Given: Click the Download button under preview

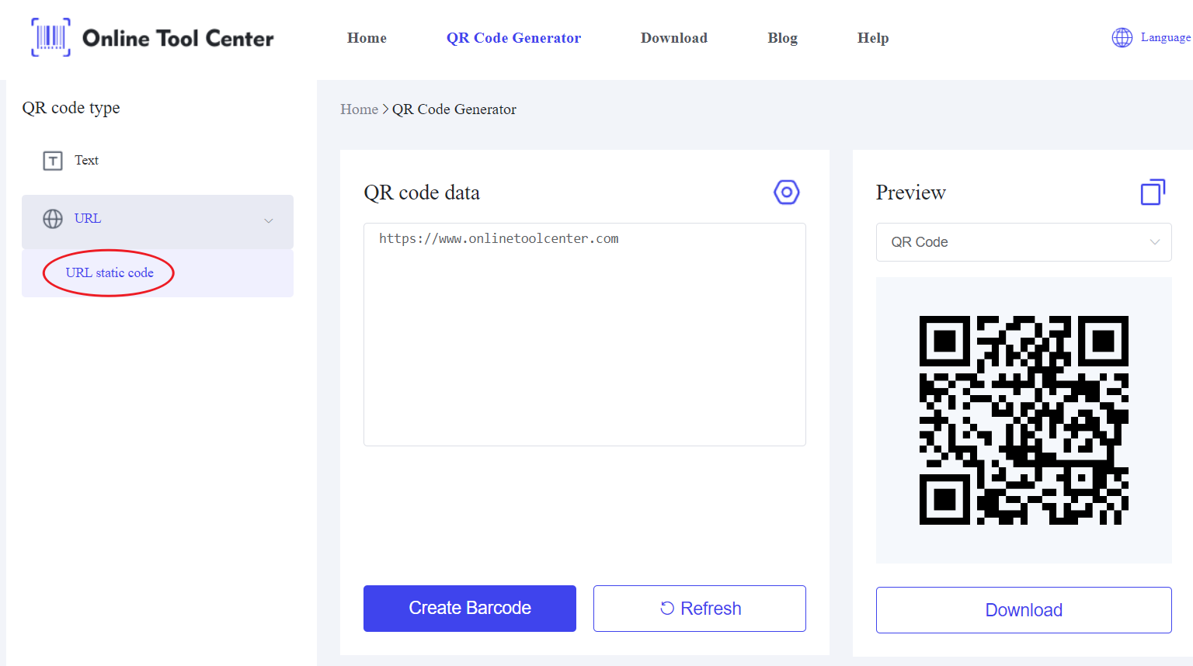Looking at the screenshot, I should click(x=1024, y=610).
